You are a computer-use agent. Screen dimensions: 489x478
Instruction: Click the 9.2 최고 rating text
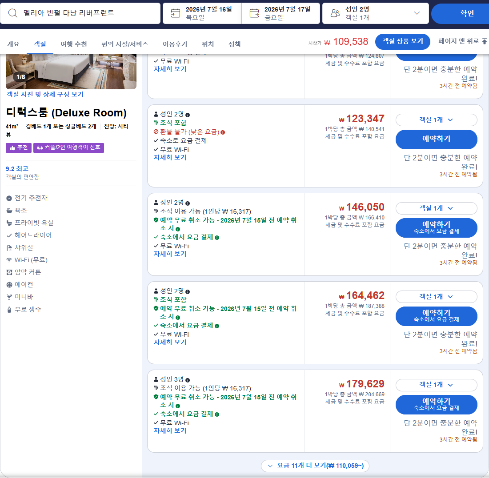coord(17,169)
